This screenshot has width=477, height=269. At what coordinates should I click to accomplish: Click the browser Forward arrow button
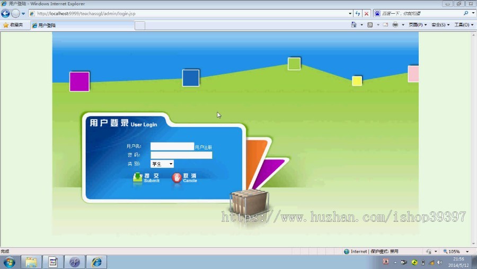[15, 13]
